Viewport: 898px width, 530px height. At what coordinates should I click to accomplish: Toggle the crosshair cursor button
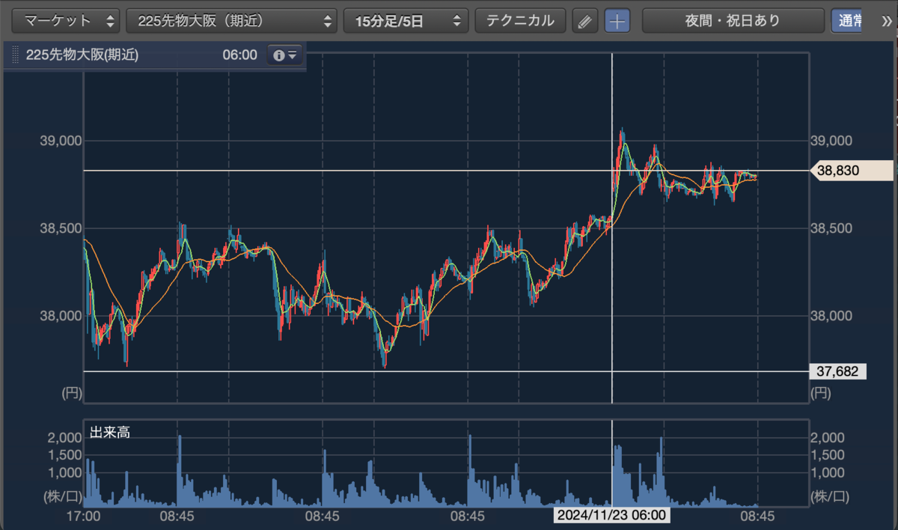(x=617, y=21)
